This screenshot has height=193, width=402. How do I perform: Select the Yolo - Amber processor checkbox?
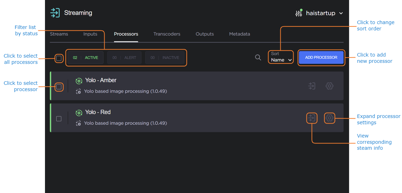pyautogui.click(x=59, y=87)
